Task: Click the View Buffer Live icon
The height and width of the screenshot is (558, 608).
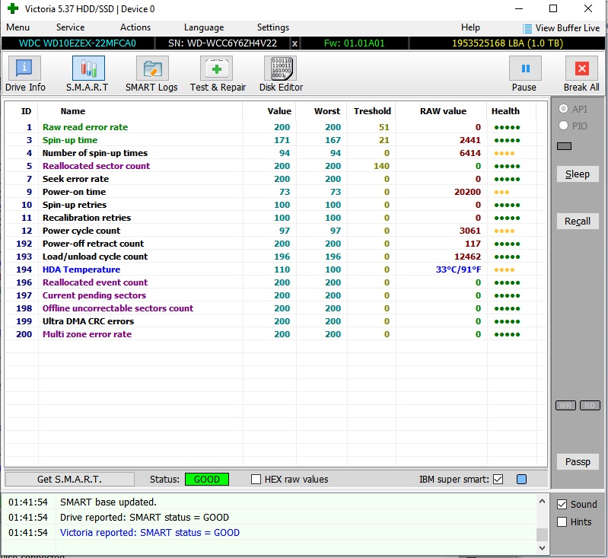Action: [x=527, y=28]
